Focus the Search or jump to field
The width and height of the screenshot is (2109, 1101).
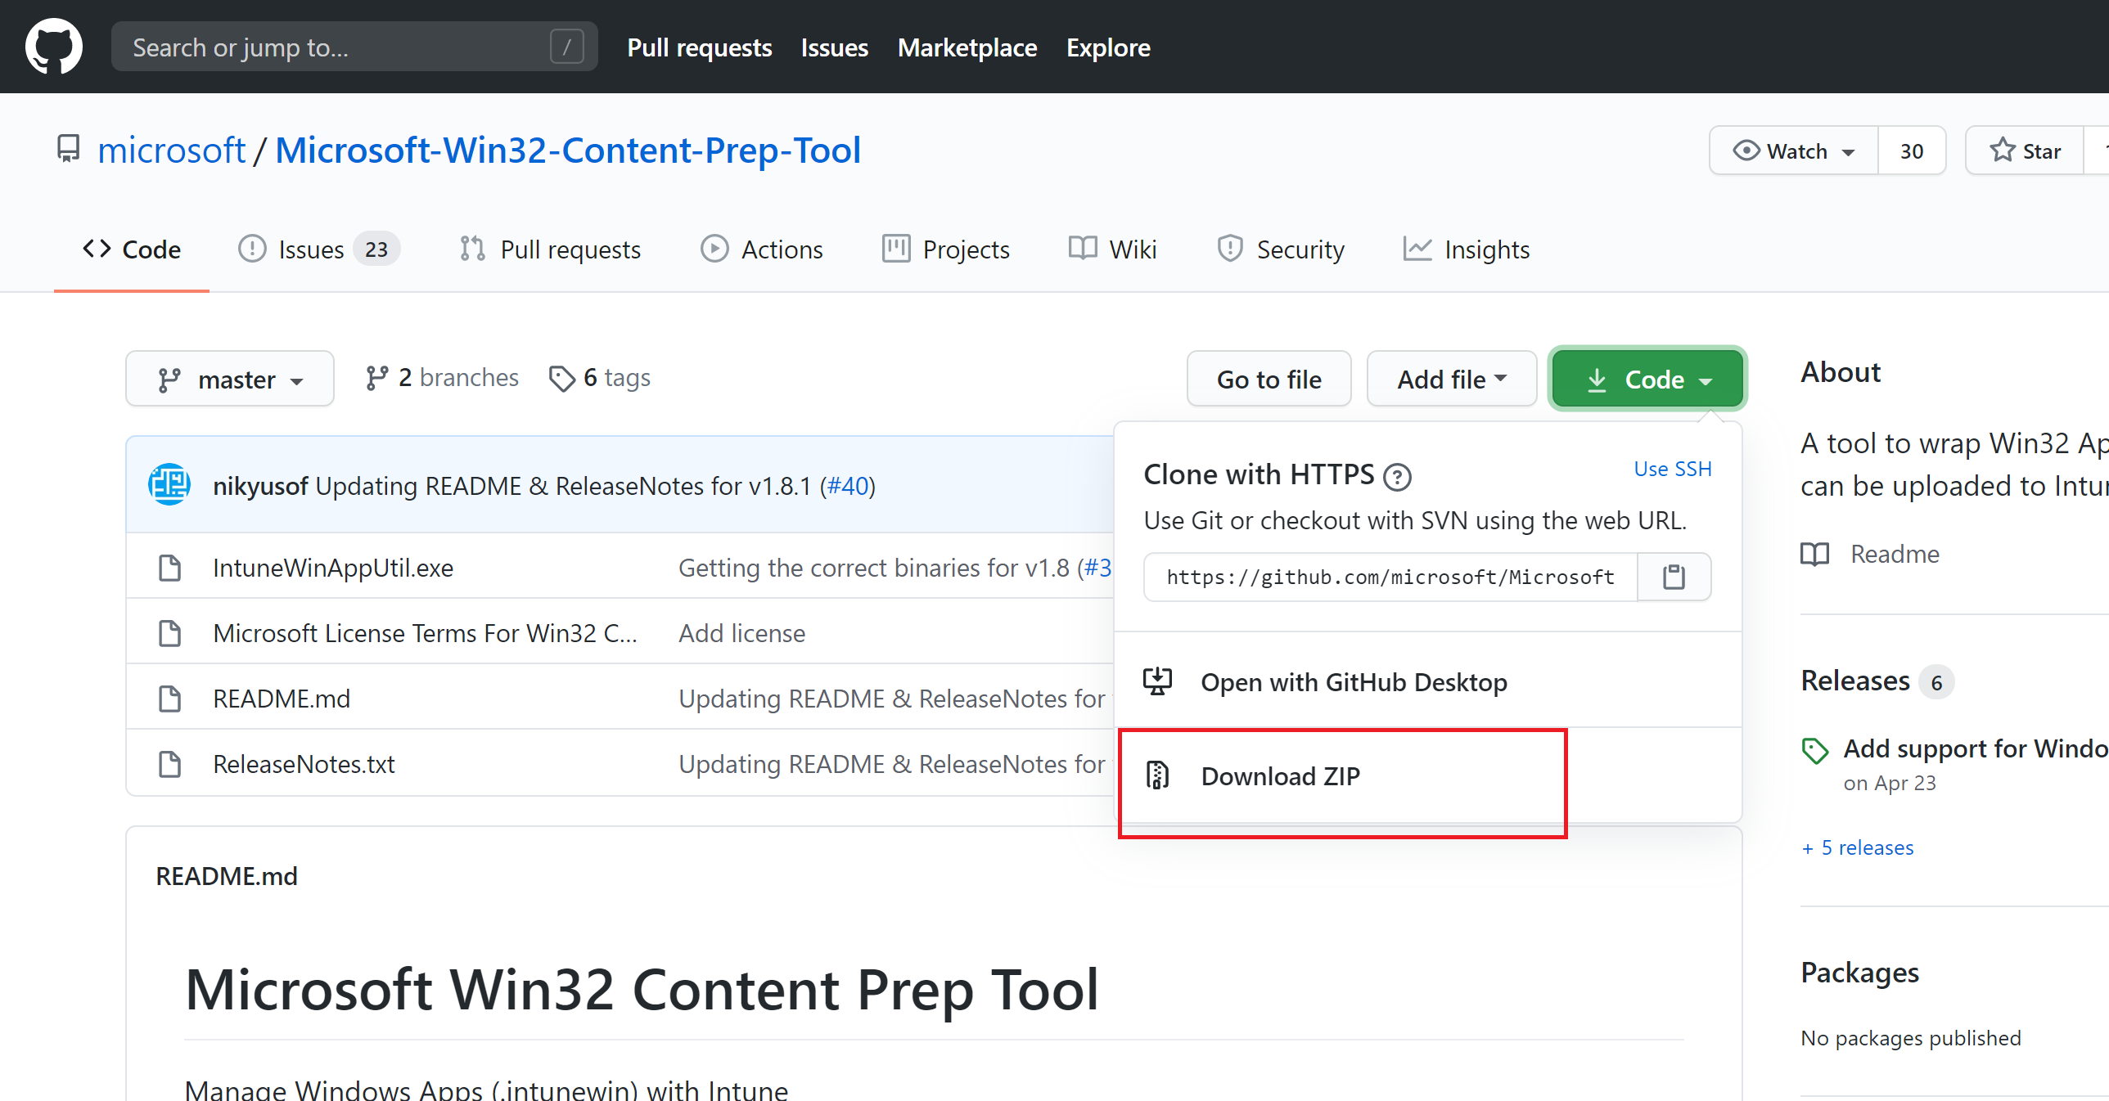pos(354,47)
